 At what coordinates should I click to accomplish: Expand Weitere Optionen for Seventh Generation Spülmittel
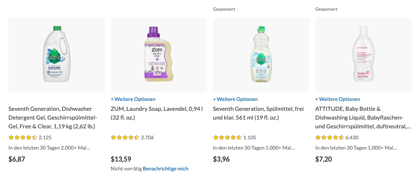pyautogui.click(x=235, y=99)
